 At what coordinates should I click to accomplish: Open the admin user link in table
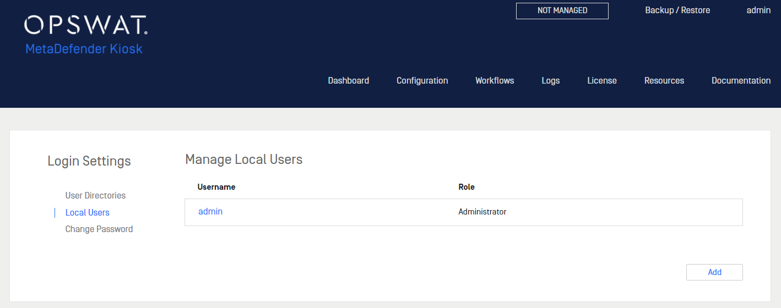[210, 211]
